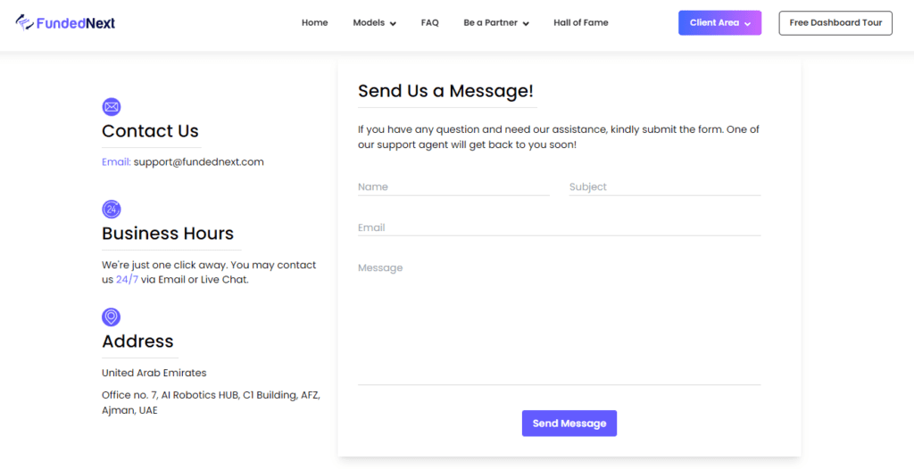Click the Email: label link
The image size is (914, 469).
pos(116,162)
